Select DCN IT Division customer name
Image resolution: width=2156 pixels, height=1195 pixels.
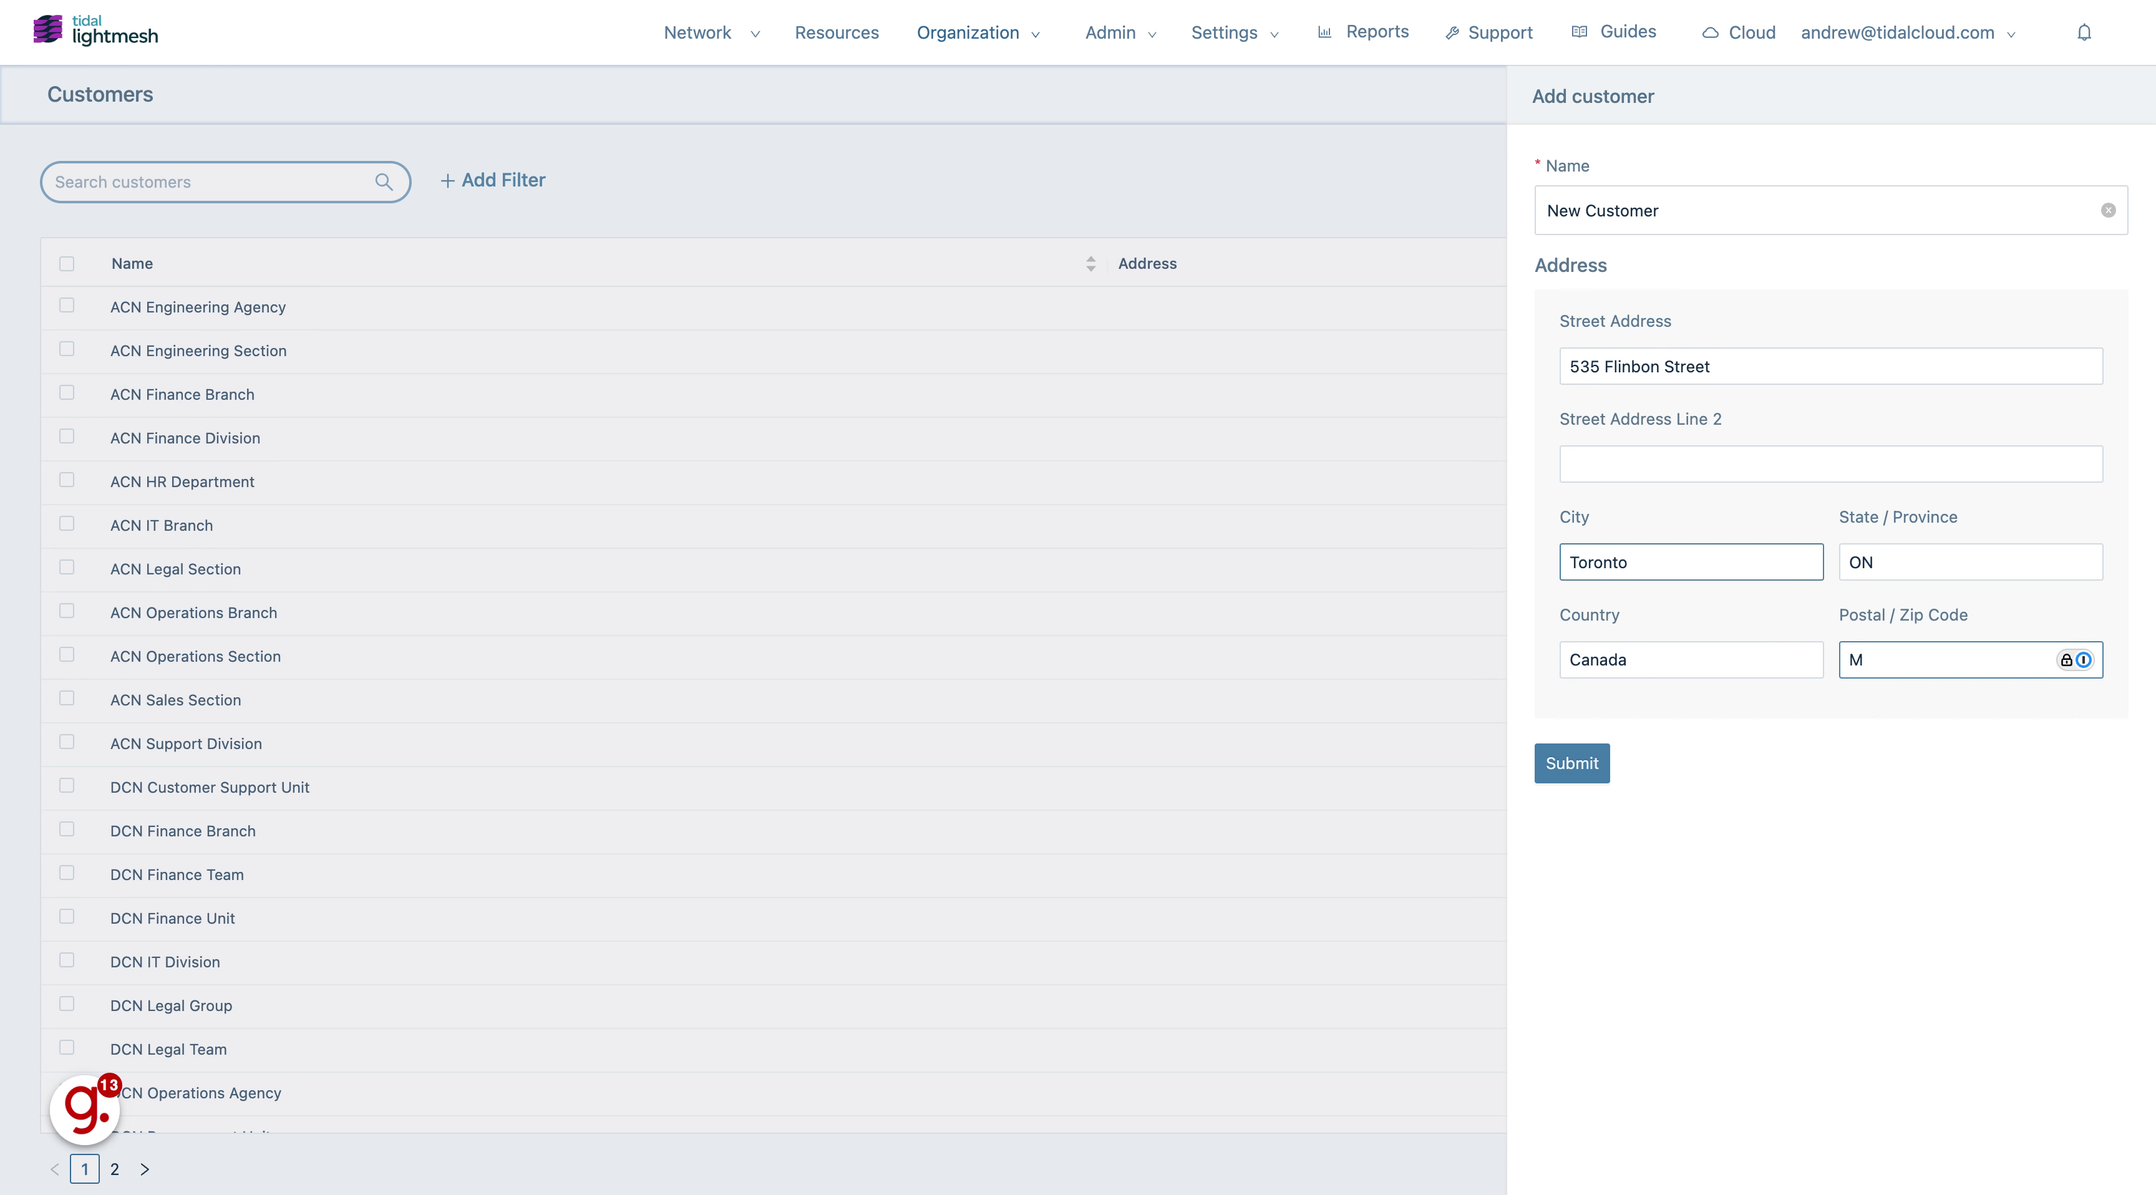(165, 962)
